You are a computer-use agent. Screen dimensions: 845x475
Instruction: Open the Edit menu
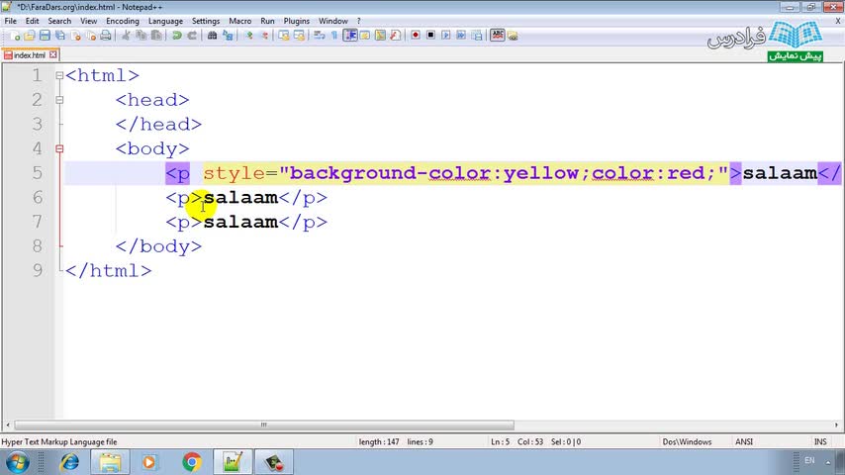tap(32, 21)
